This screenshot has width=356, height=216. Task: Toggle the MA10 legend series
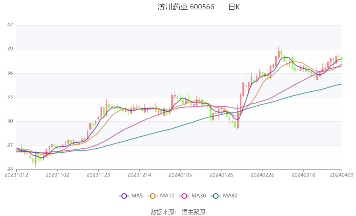(161, 196)
